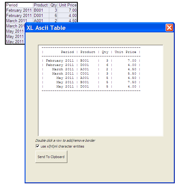Viewport: 180px width, 187px height.
Task: Select spreadsheet cell with price 4.00
Action: [67, 15]
